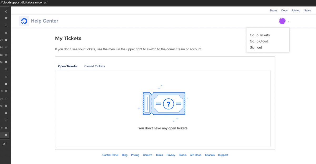
Task: Open the API Docs footer link
Action: pos(195,155)
